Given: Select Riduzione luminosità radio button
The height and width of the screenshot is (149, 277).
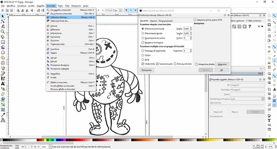Looking at the screenshot, I should point(143,29).
